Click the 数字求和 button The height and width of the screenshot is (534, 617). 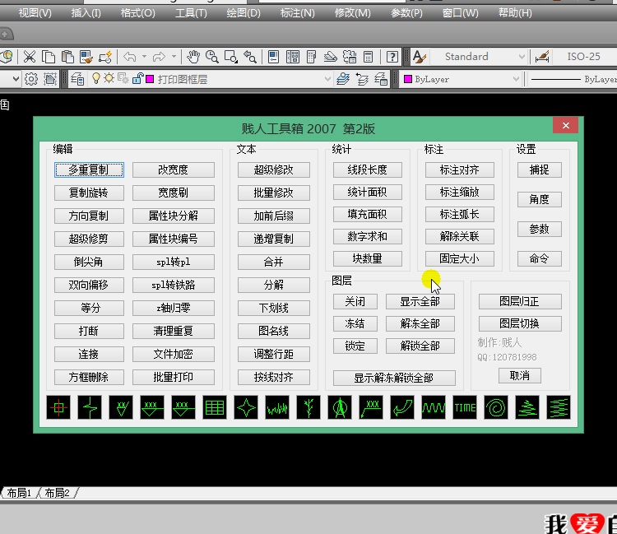click(368, 236)
